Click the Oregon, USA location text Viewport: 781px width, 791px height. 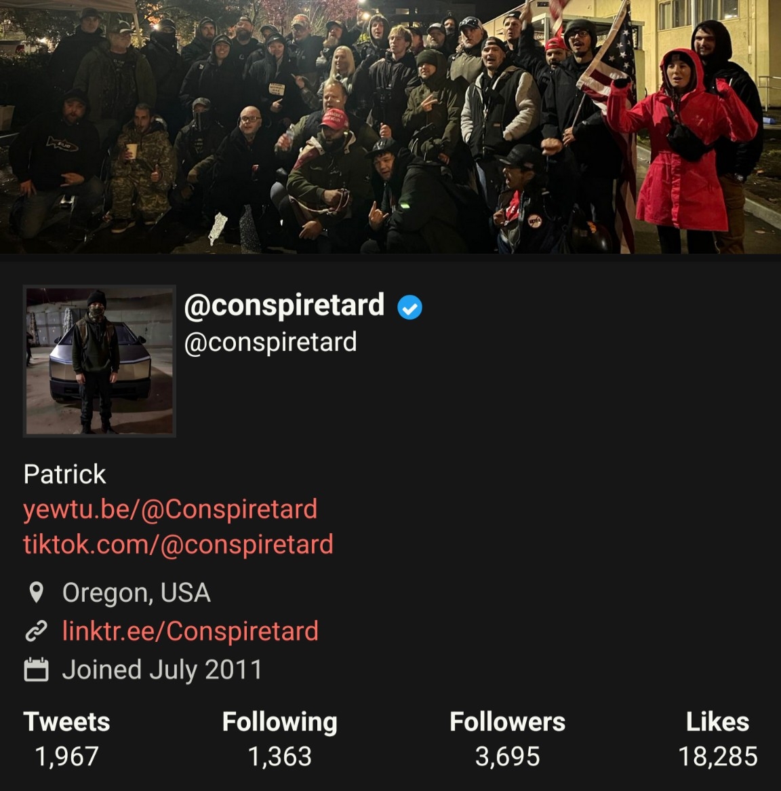136,593
